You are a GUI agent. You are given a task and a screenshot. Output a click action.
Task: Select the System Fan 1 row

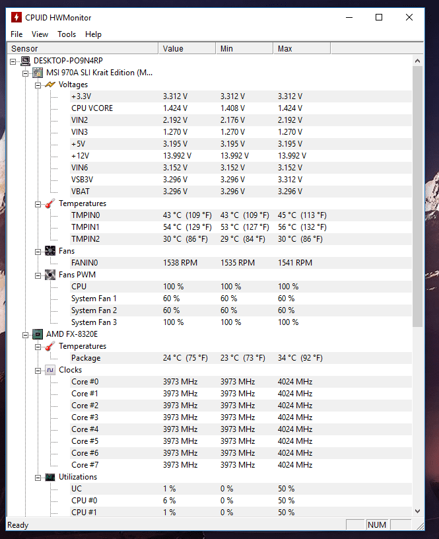coord(241,299)
